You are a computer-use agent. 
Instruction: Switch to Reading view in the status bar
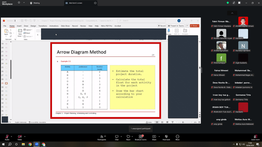(x=167, y=122)
